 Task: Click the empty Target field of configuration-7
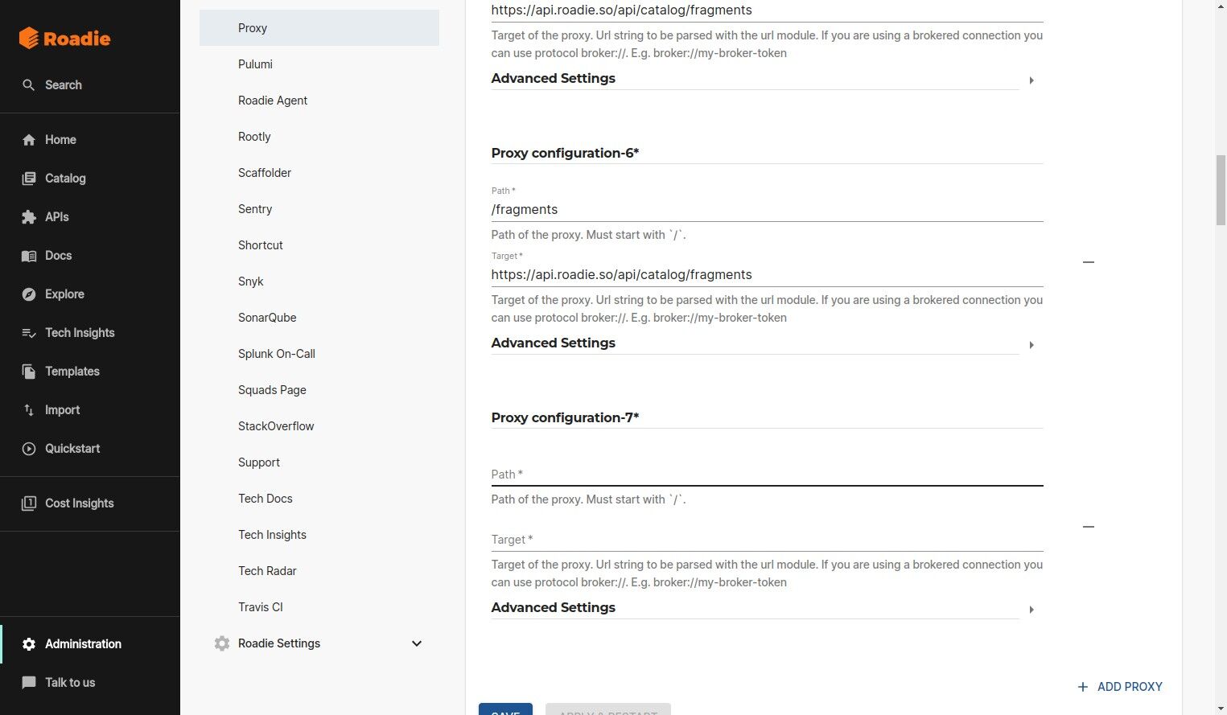pos(767,540)
